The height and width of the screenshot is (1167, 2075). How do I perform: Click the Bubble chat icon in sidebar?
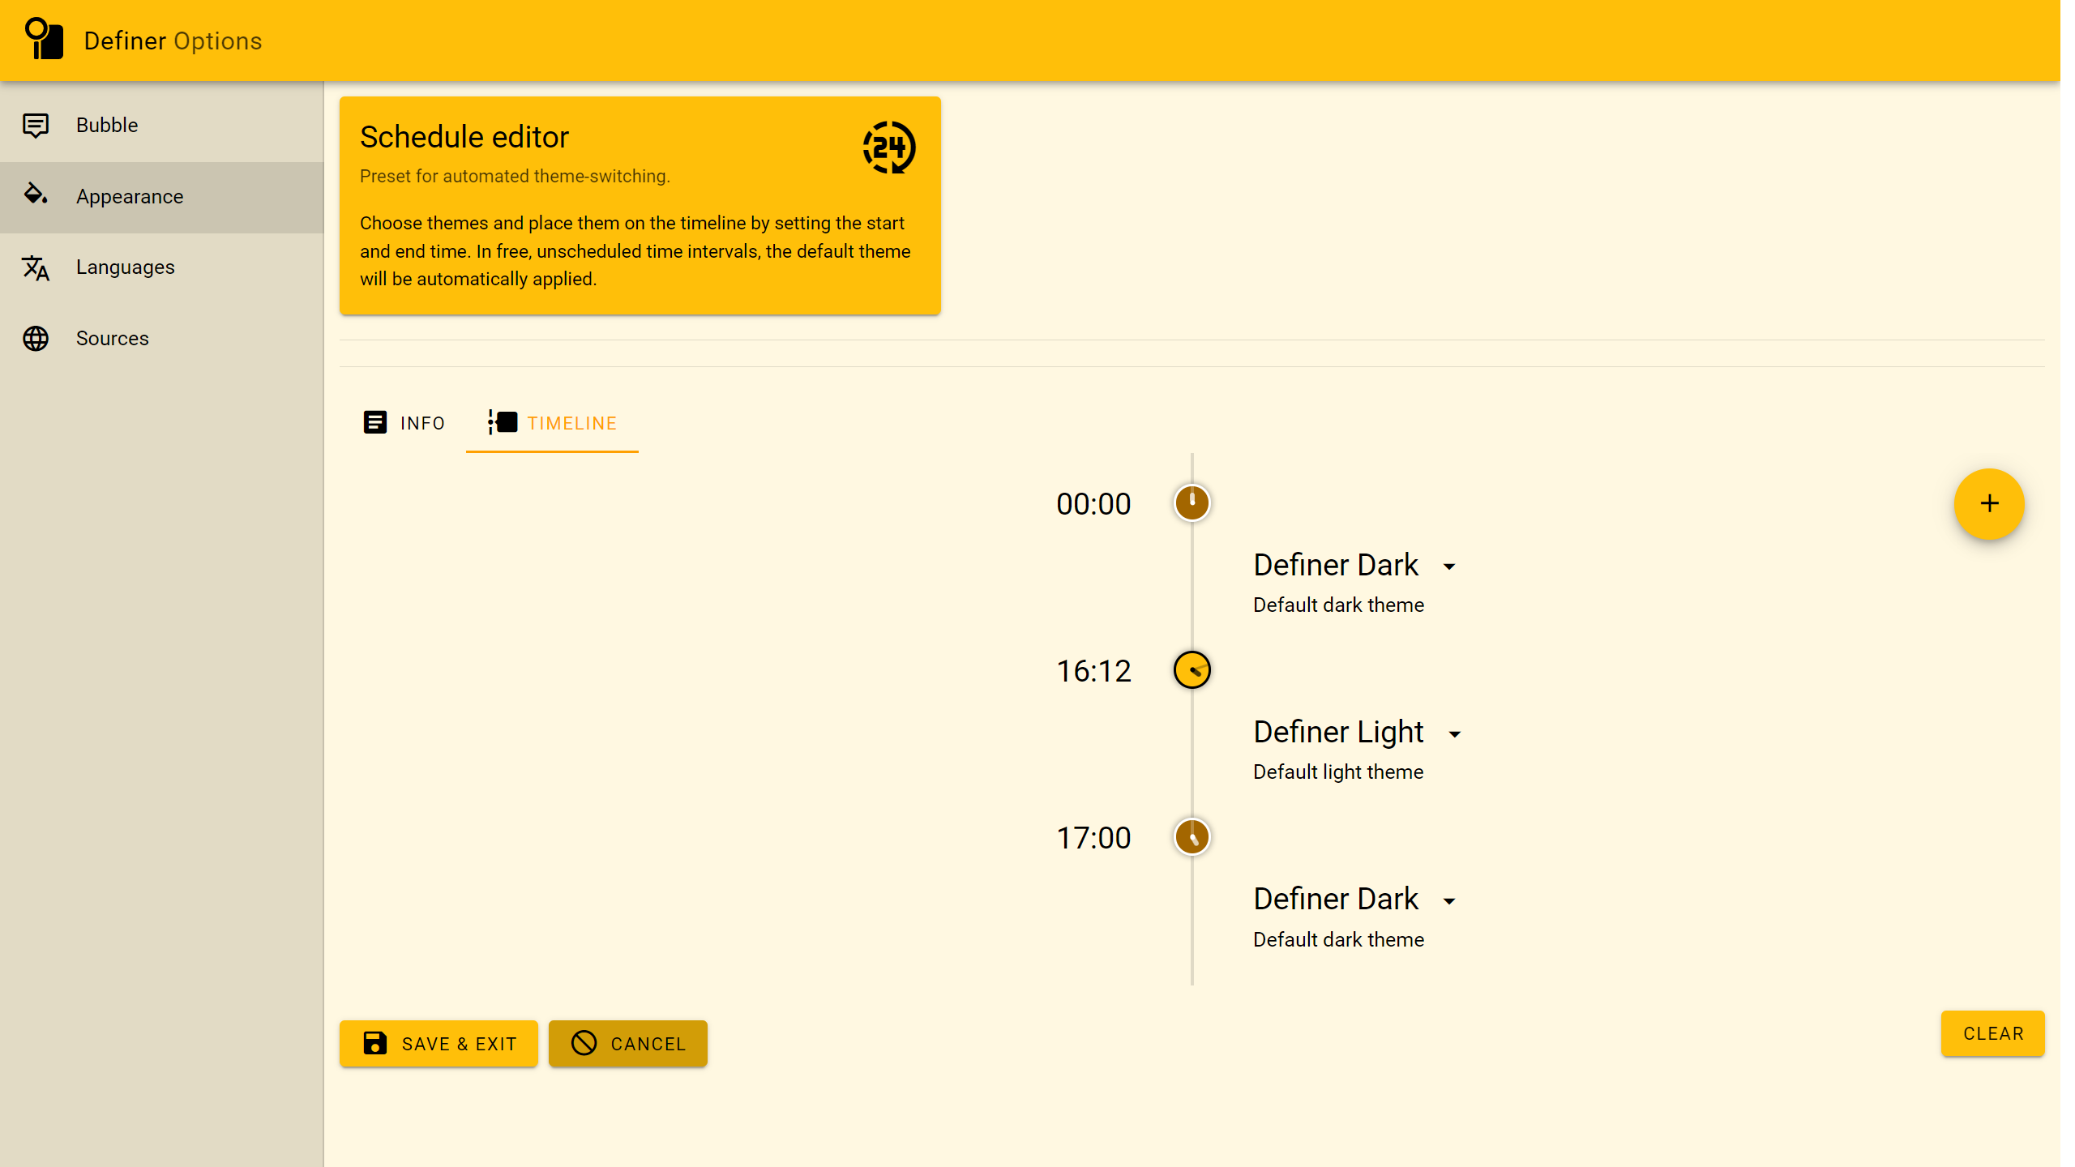coord(36,125)
